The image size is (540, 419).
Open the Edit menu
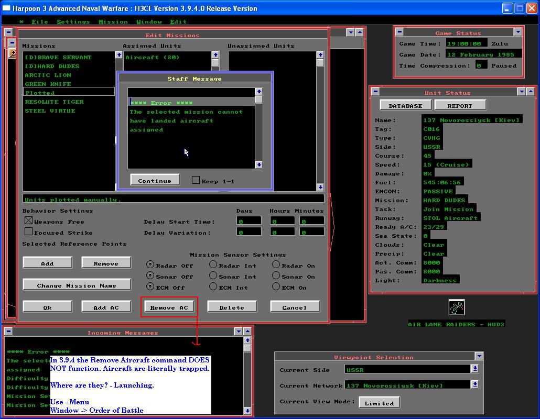(178, 21)
